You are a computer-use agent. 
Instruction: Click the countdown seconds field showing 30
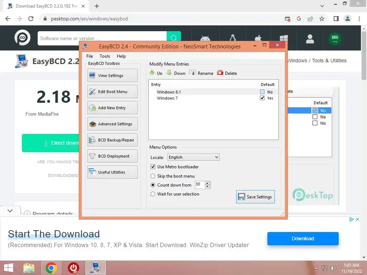200,184
